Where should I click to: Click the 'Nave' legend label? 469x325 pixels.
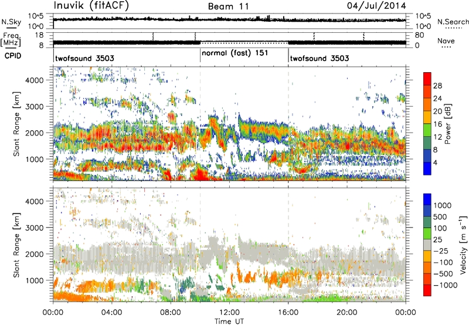(x=446, y=41)
